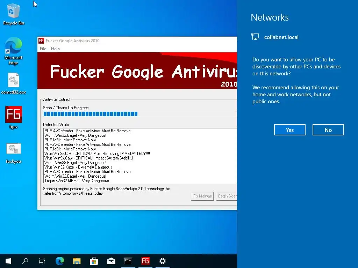Click the Scan / Cleans Up progress bar
Screen dimensions: 358x268
(x=140, y=114)
